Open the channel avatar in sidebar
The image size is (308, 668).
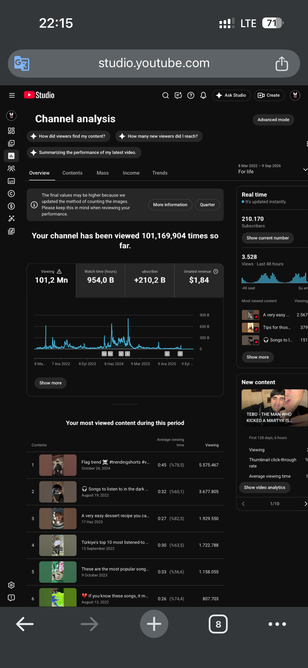click(11, 115)
